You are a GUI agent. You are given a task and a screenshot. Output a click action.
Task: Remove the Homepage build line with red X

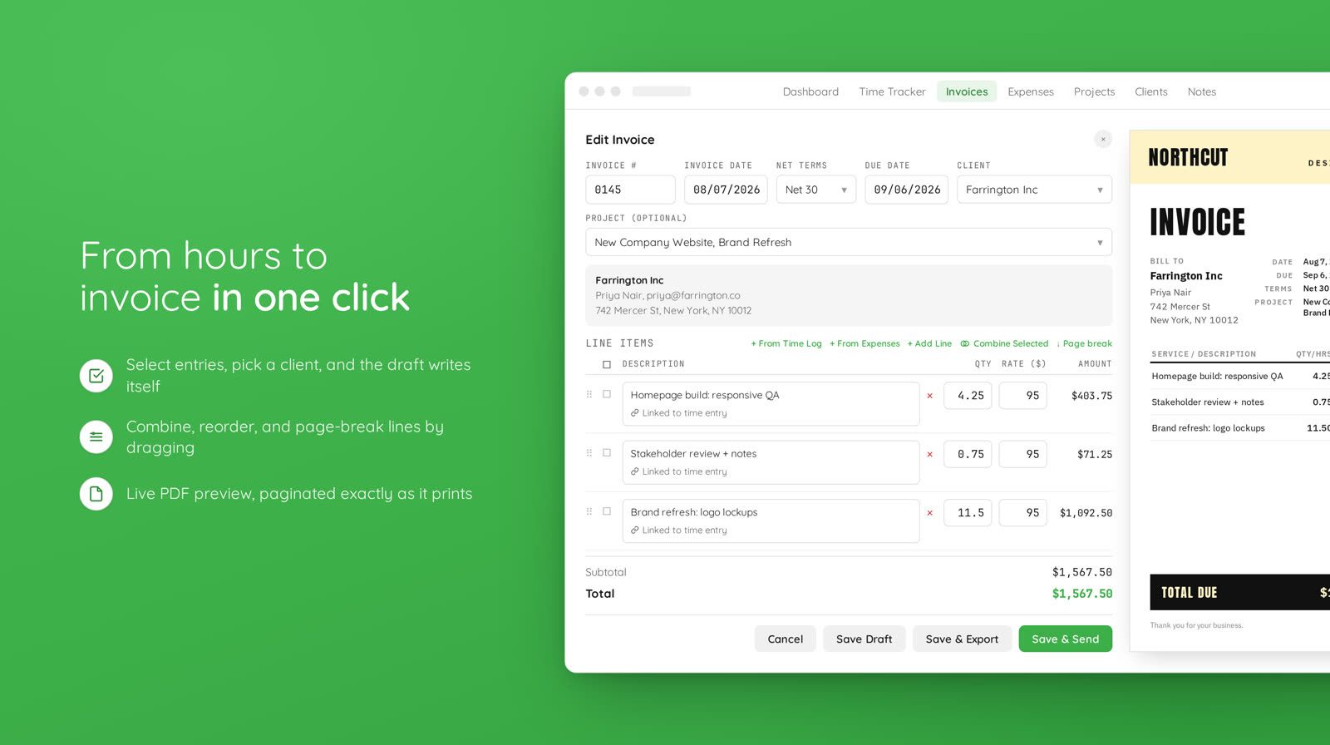pyautogui.click(x=929, y=396)
